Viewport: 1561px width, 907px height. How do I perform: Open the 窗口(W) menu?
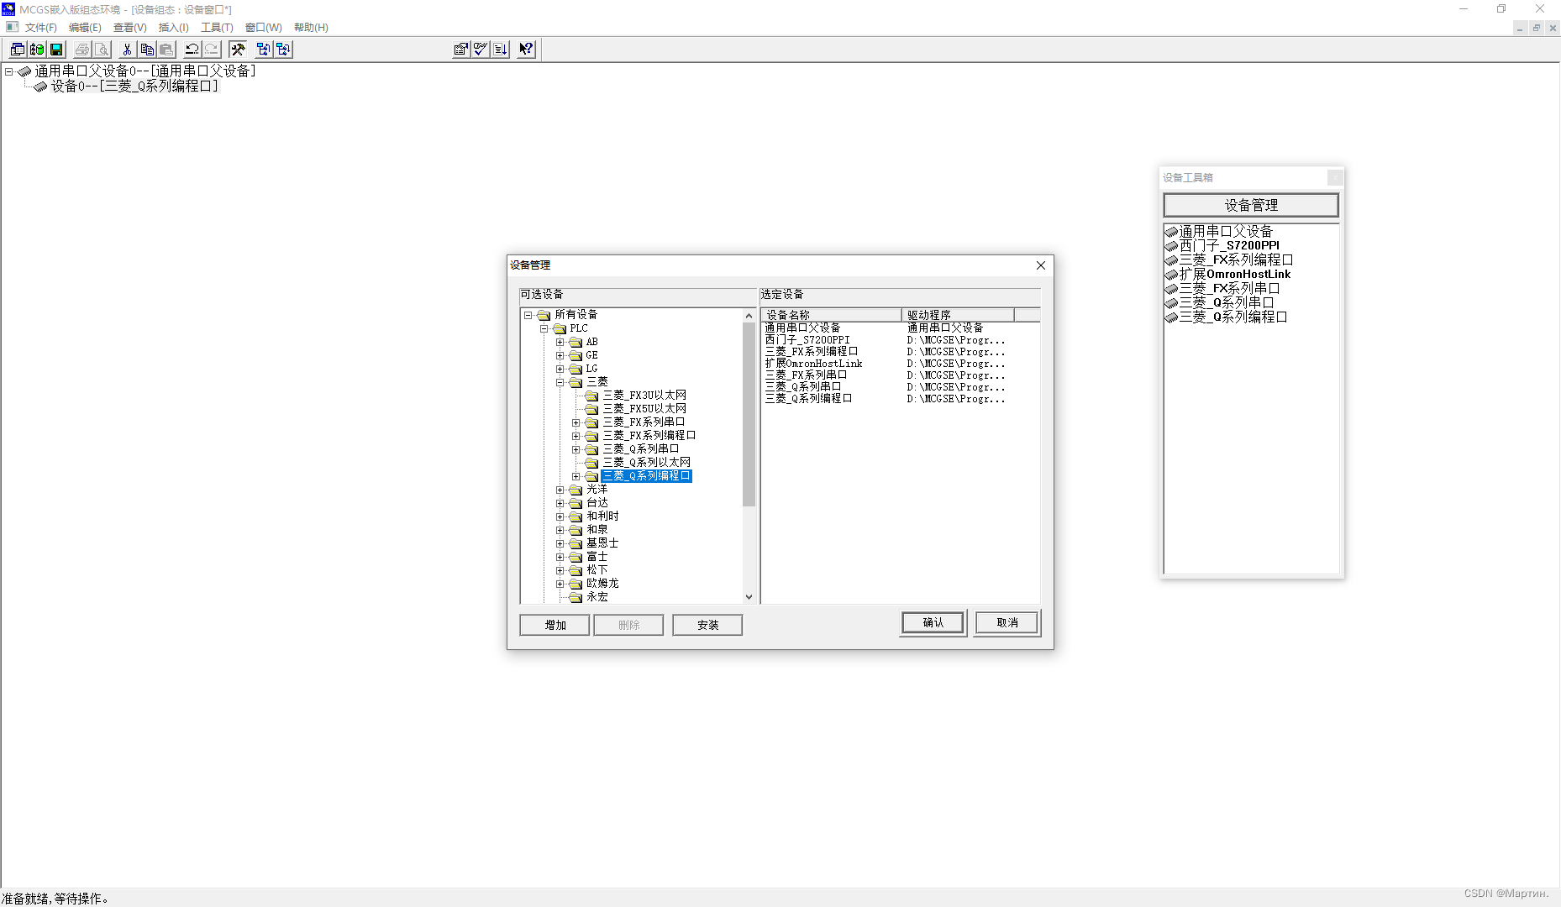(264, 28)
